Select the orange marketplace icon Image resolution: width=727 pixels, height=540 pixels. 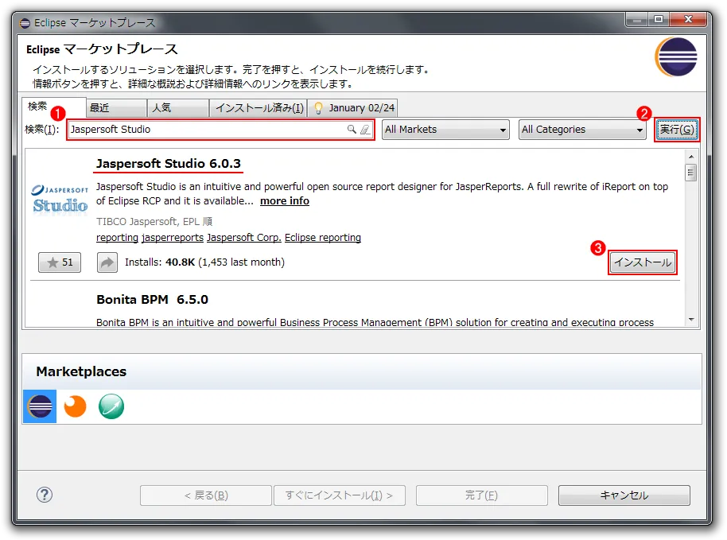pos(75,406)
